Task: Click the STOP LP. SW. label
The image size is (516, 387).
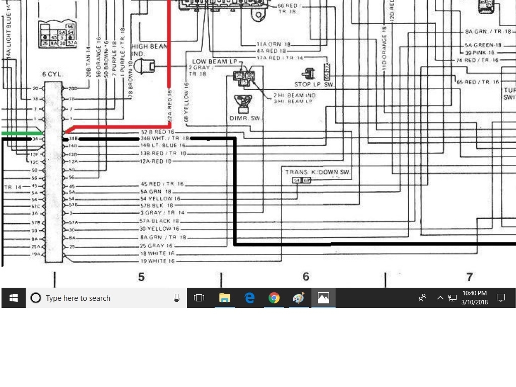Action: pyautogui.click(x=314, y=85)
